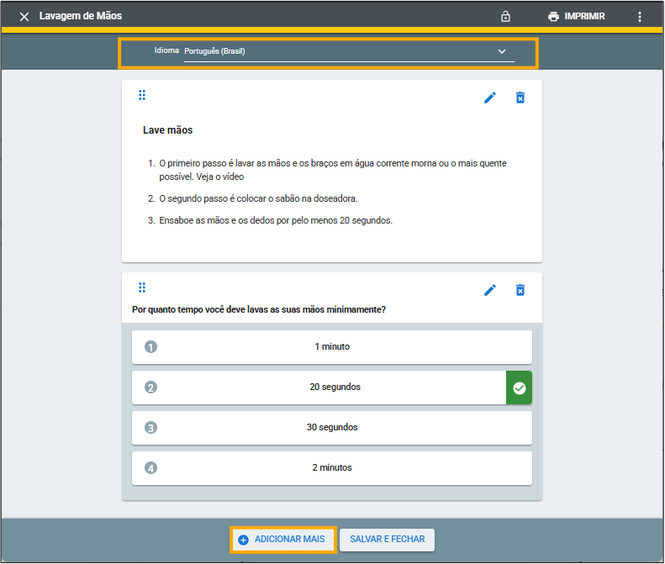Click SALVAR E FECHAR button
This screenshot has height=564, width=665.
pos(387,540)
